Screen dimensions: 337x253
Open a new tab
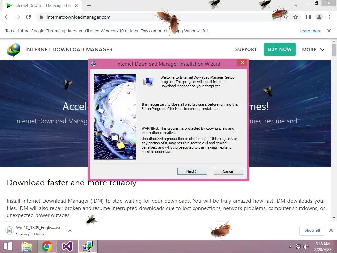(x=89, y=6)
